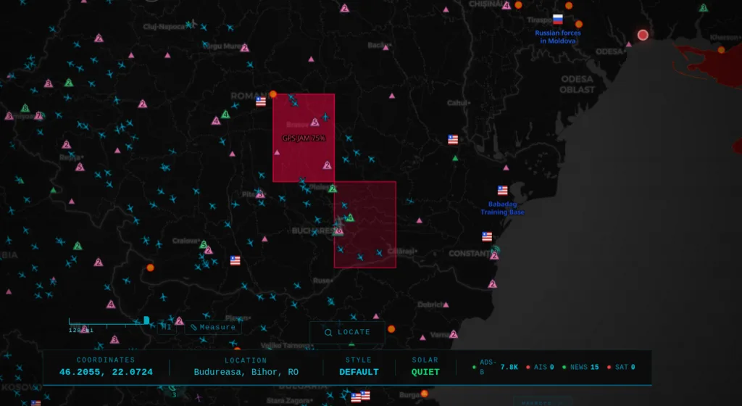Select the green cluster 2 near Ploiesti
The height and width of the screenshot is (406, 742).
[x=333, y=188]
